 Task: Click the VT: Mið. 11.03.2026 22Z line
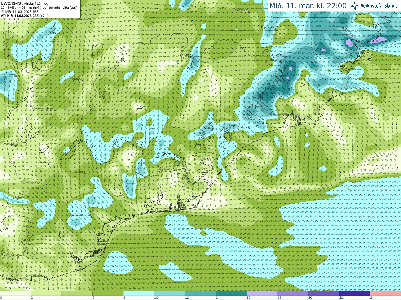tap(24, 16)
